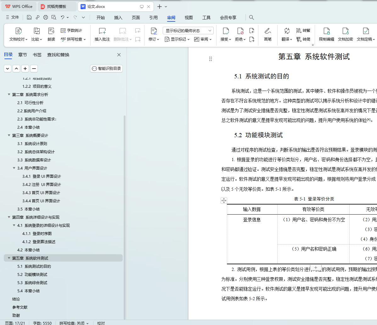Screen dimensions: 377x325
Task: Collapse 第五章 系统软件测试 node
Action: point(9,258)
